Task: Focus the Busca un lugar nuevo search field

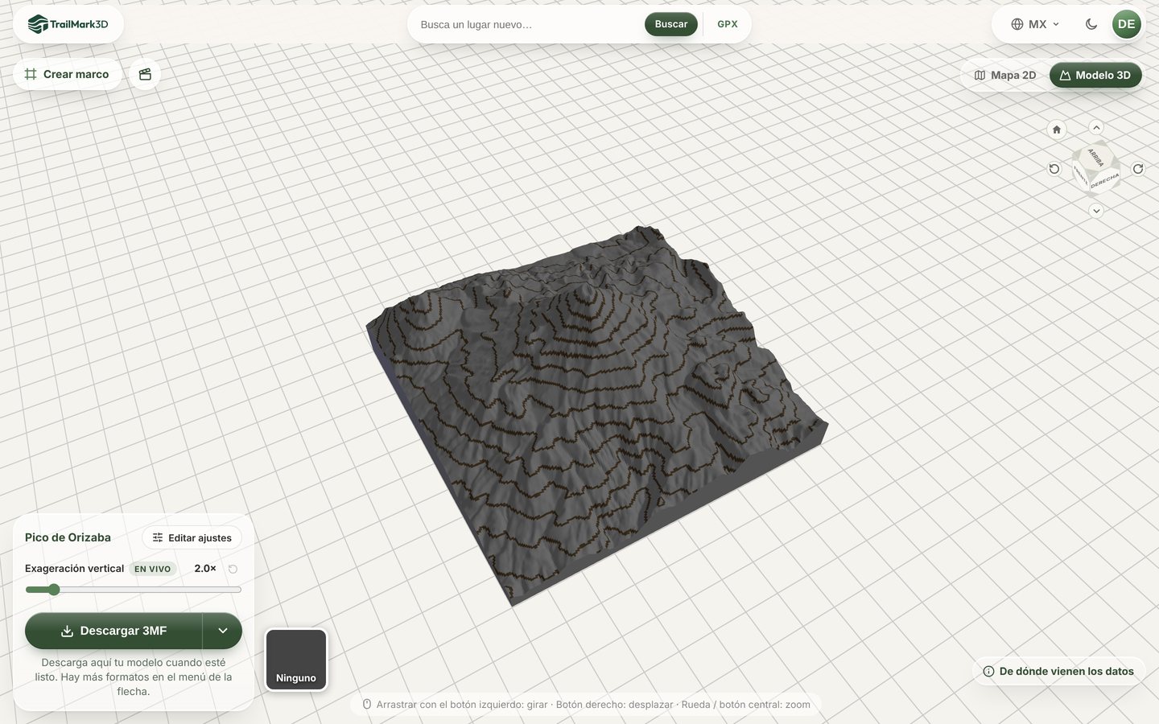Action: coord(527,24)
